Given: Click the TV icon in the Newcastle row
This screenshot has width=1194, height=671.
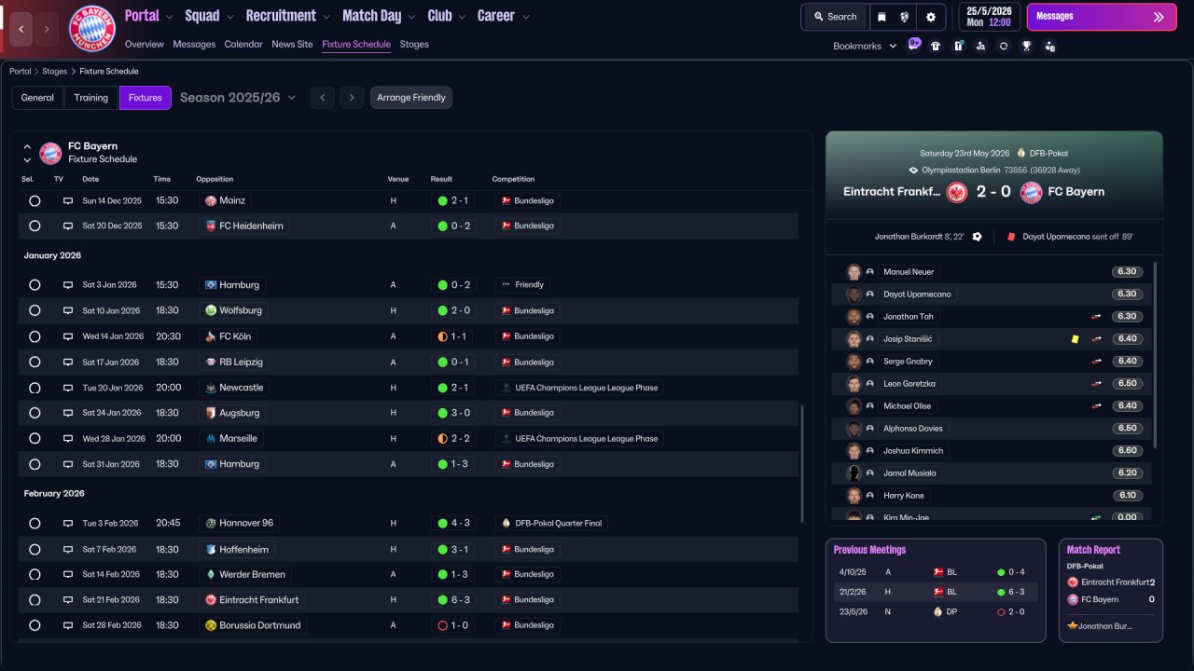Looking at the screenshot, I should 68,388.
